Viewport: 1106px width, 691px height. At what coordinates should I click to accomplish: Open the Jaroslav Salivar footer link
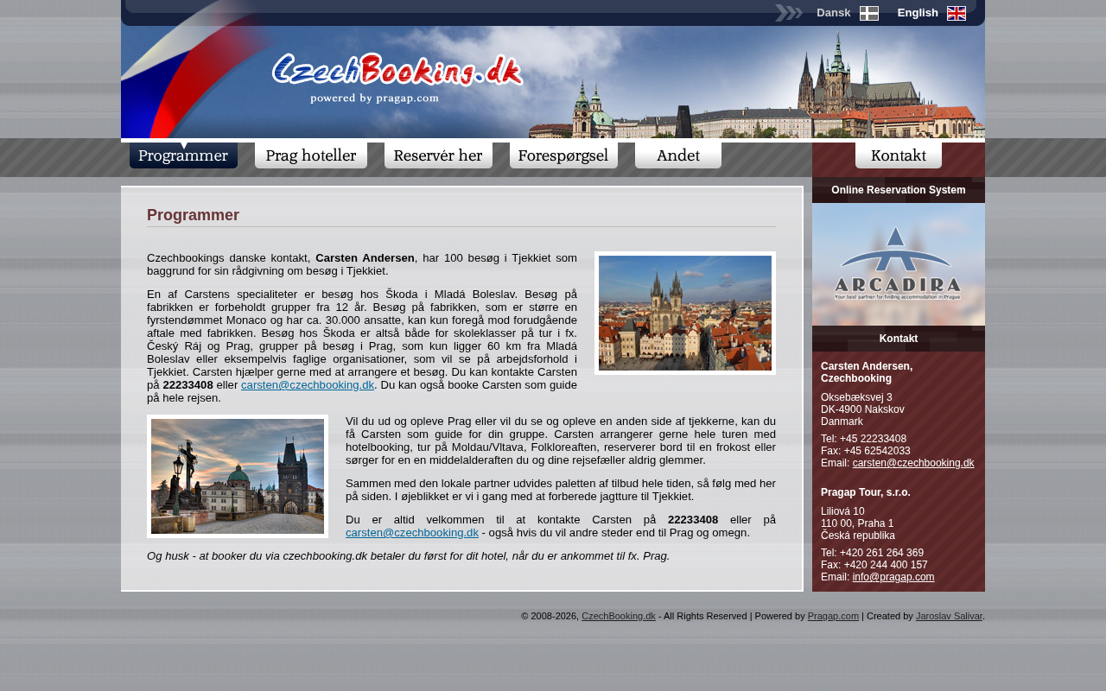tap(949, 616)
